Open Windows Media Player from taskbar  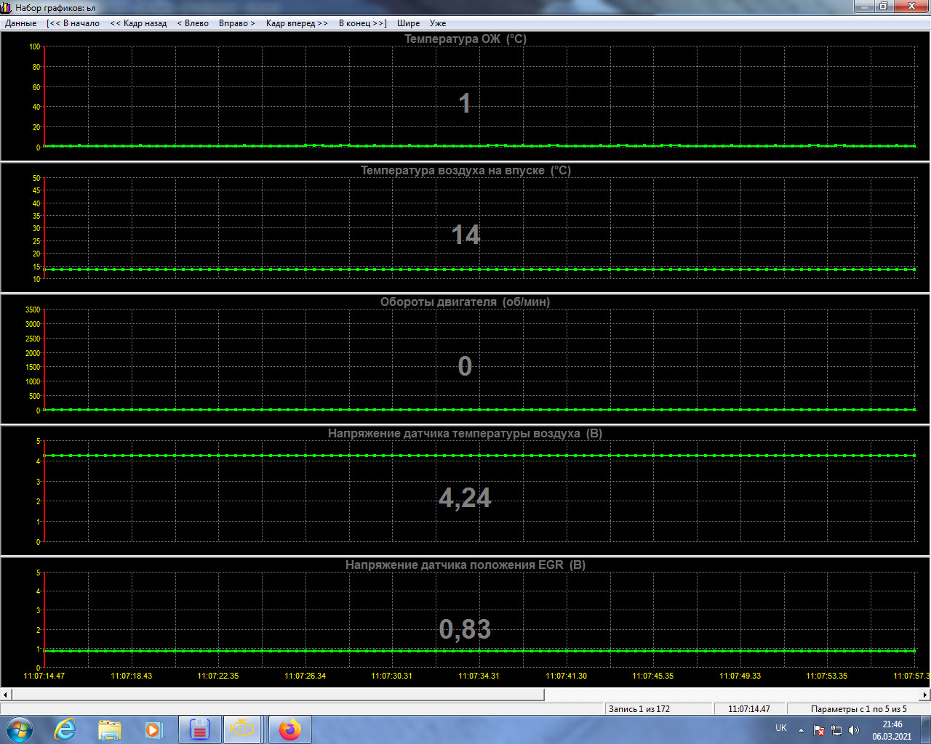[x=153, y=729]
